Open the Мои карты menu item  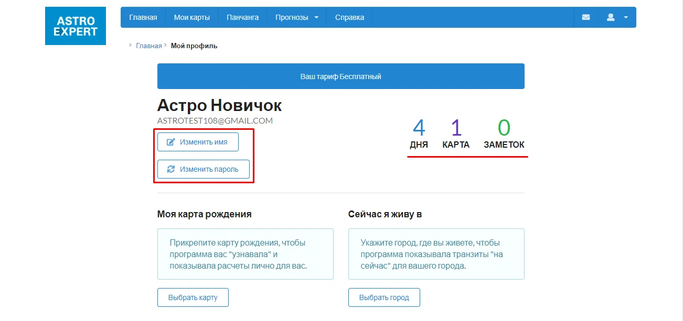click(192, 17)
